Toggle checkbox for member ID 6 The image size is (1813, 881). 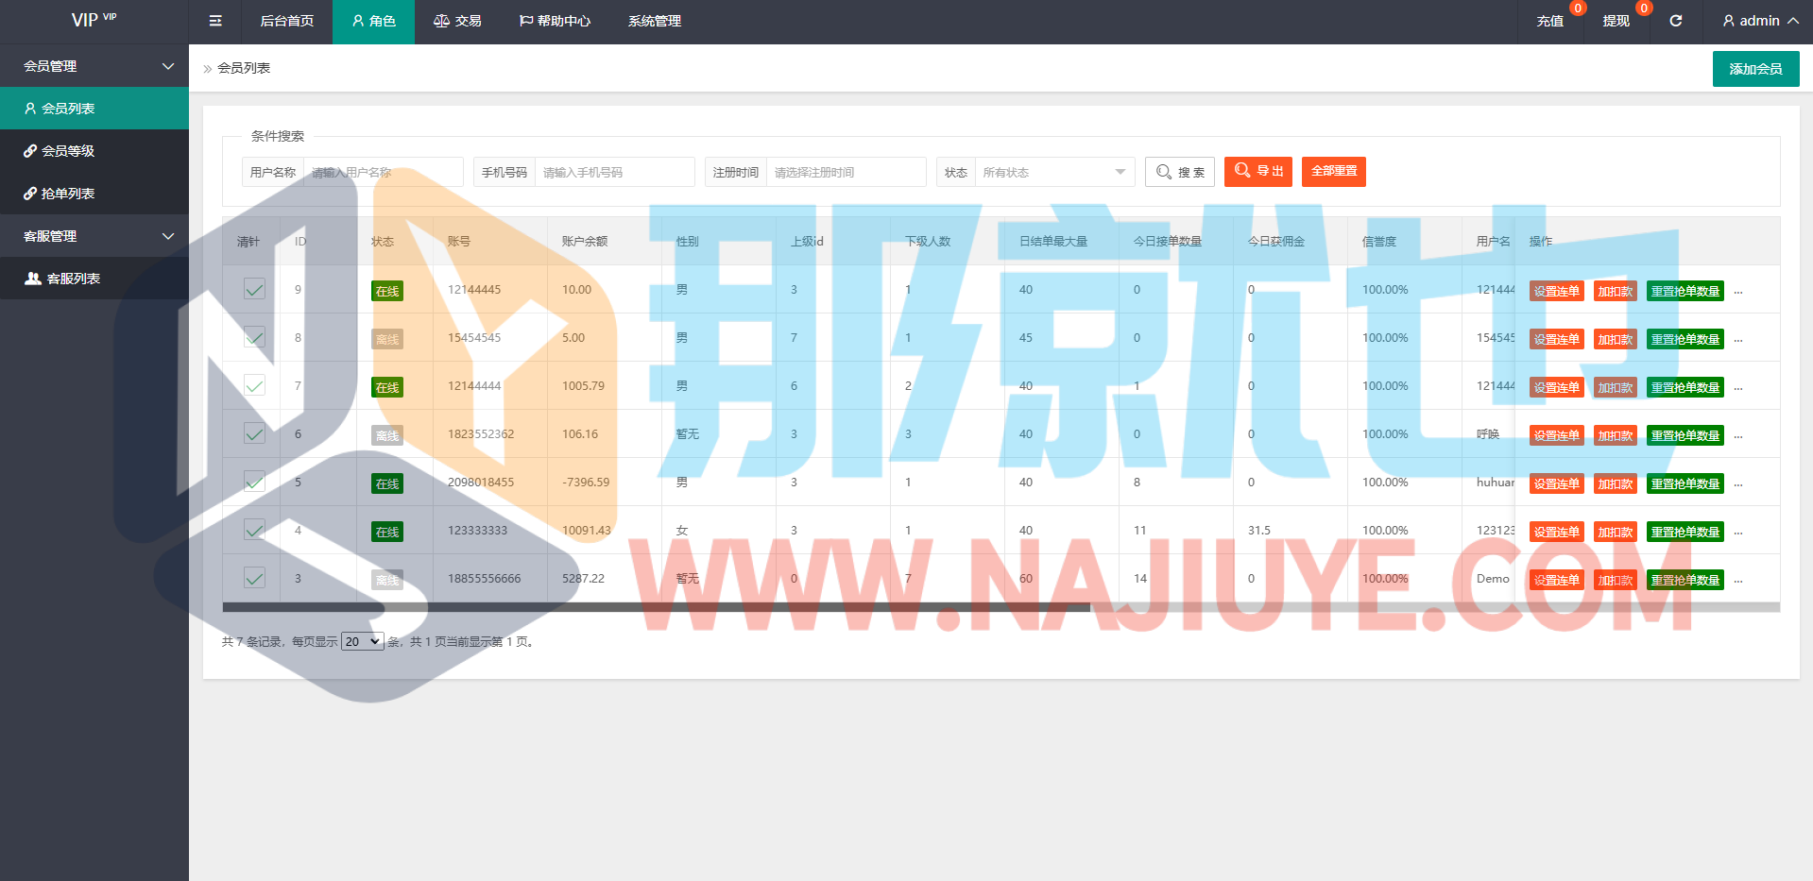pos(254,434)
